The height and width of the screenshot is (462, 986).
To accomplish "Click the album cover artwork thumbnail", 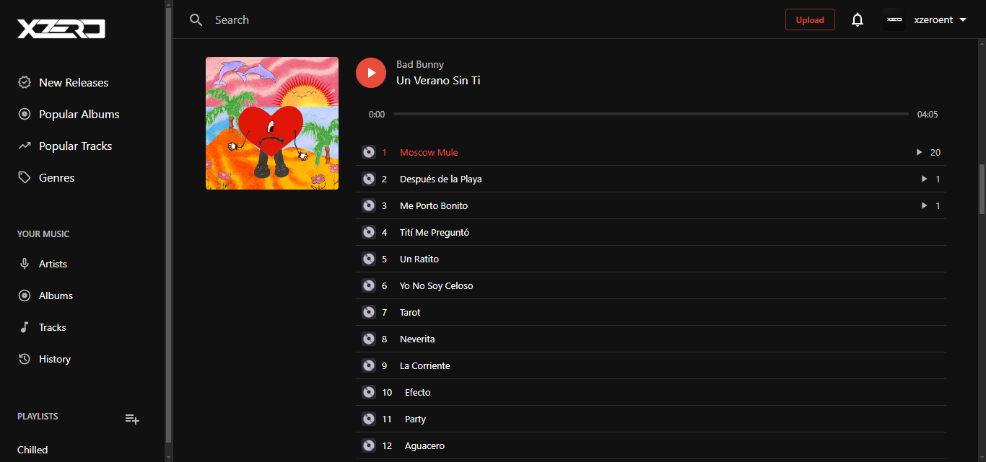I will tap(272, 123).
